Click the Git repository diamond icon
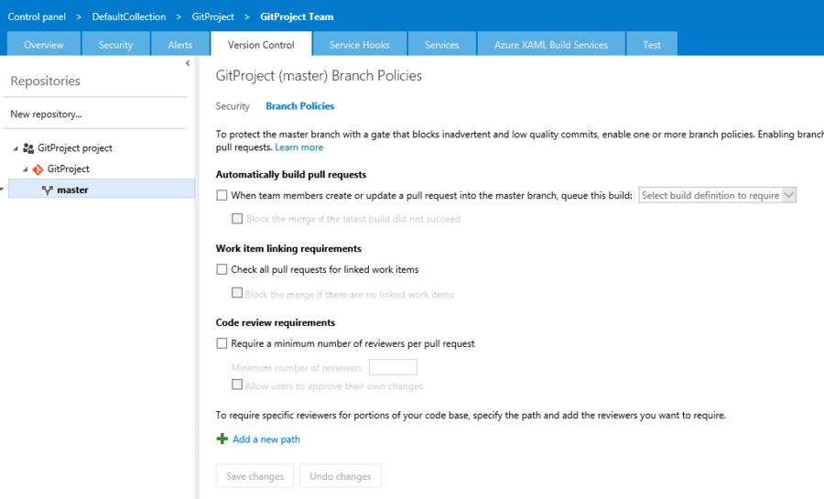The height and width of the screenshot is (499, 824). [38, 169]
